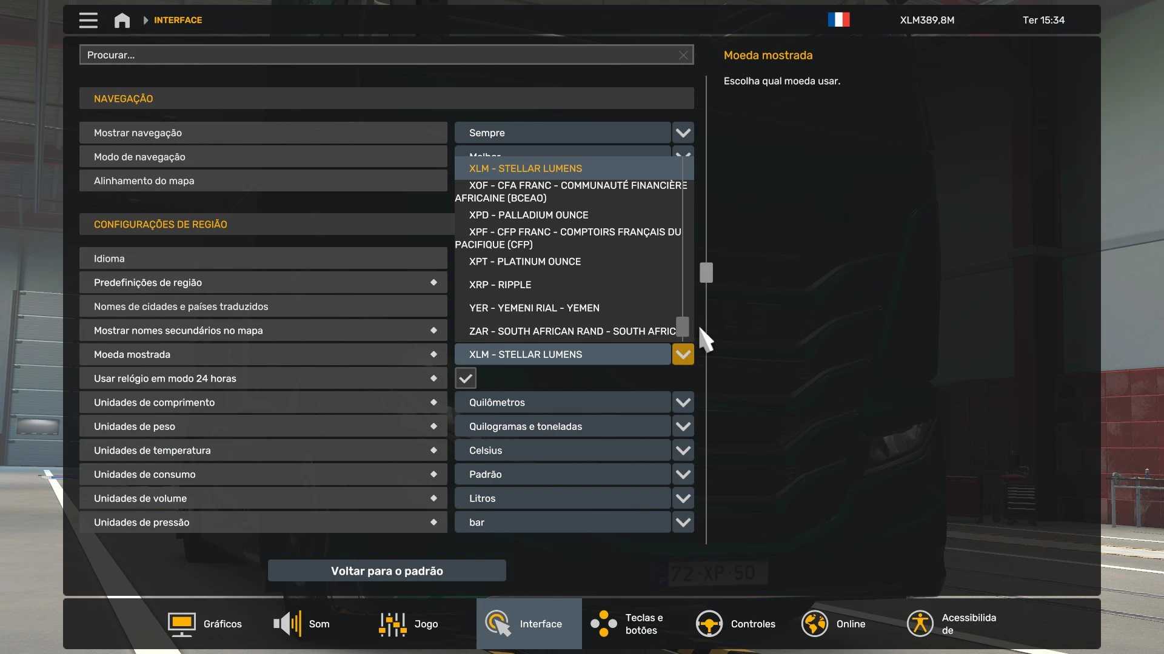
Task: Click the home icon in breadcrumb
Action: tap(122, 20)
